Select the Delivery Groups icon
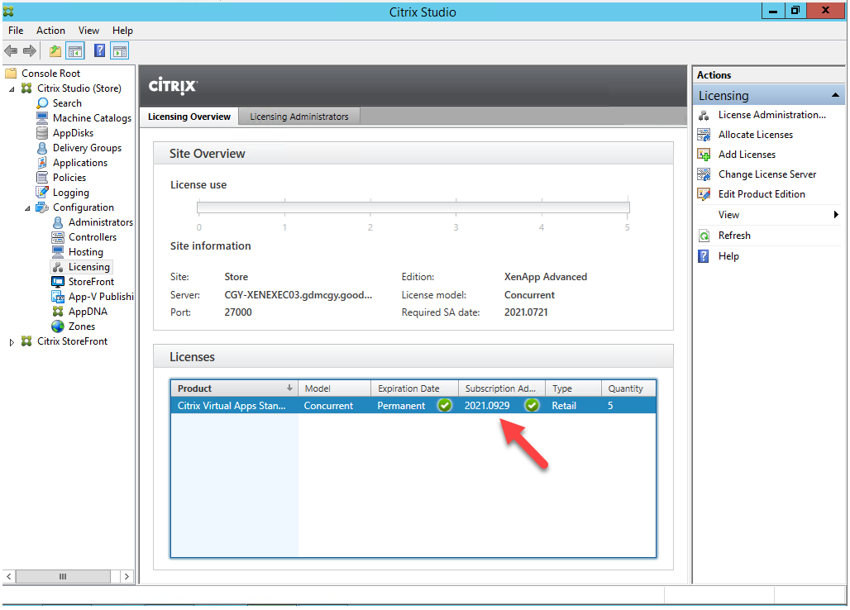Image resolution: width=850 pixels, height=610 pixels. [42, 148]
